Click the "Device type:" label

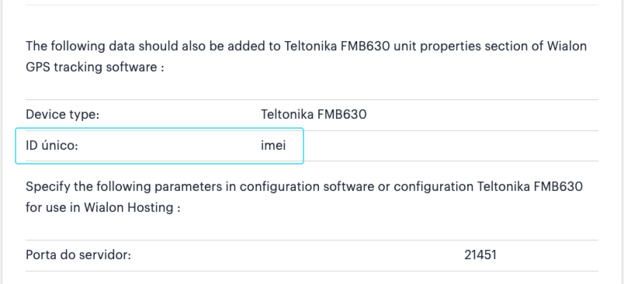63,115
